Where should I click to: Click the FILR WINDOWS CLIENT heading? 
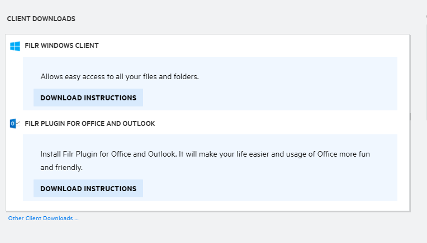(61, 46)
